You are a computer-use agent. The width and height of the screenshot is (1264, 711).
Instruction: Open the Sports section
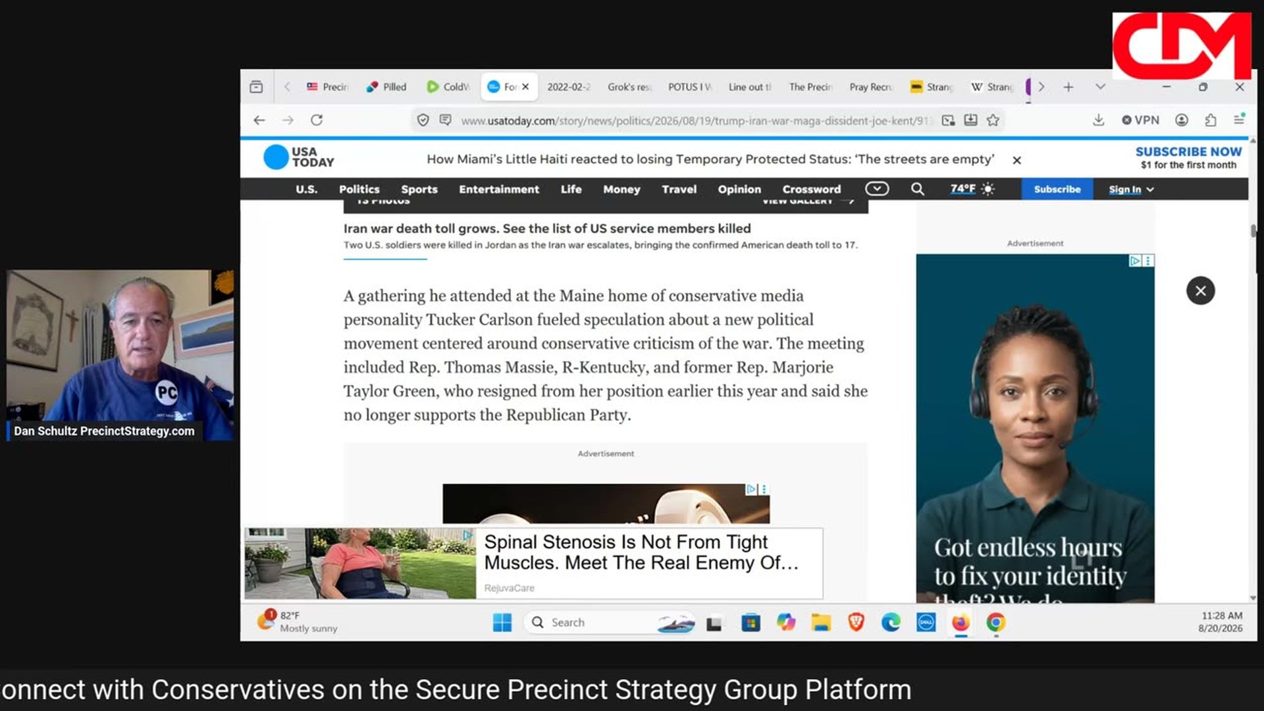(419, 190)
